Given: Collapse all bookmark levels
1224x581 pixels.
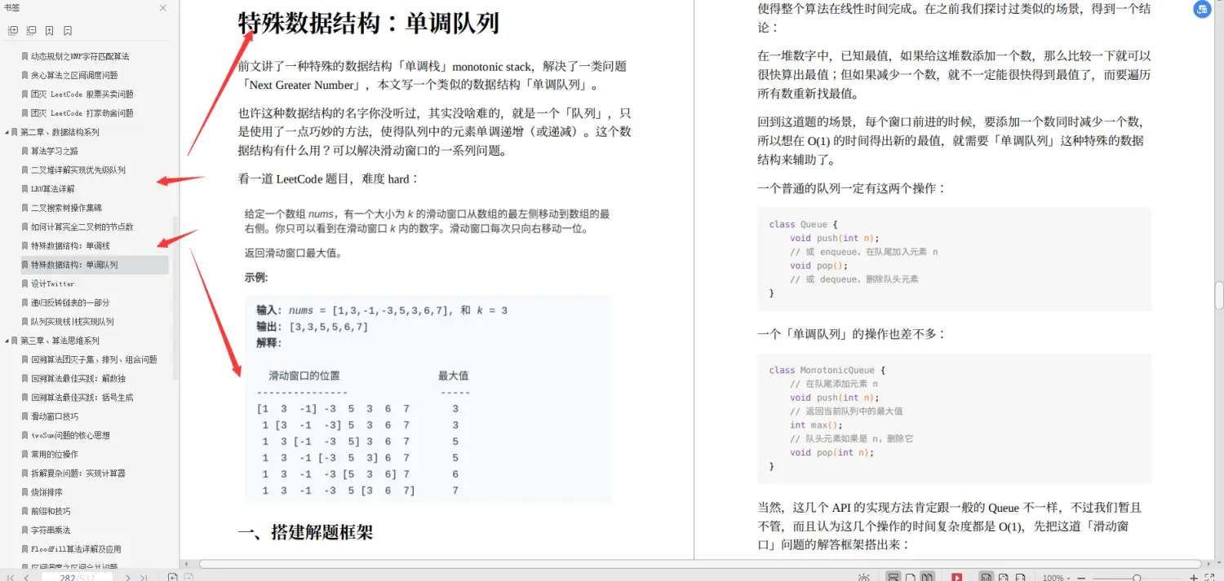Looking at the screenshot, I should 31,31.
